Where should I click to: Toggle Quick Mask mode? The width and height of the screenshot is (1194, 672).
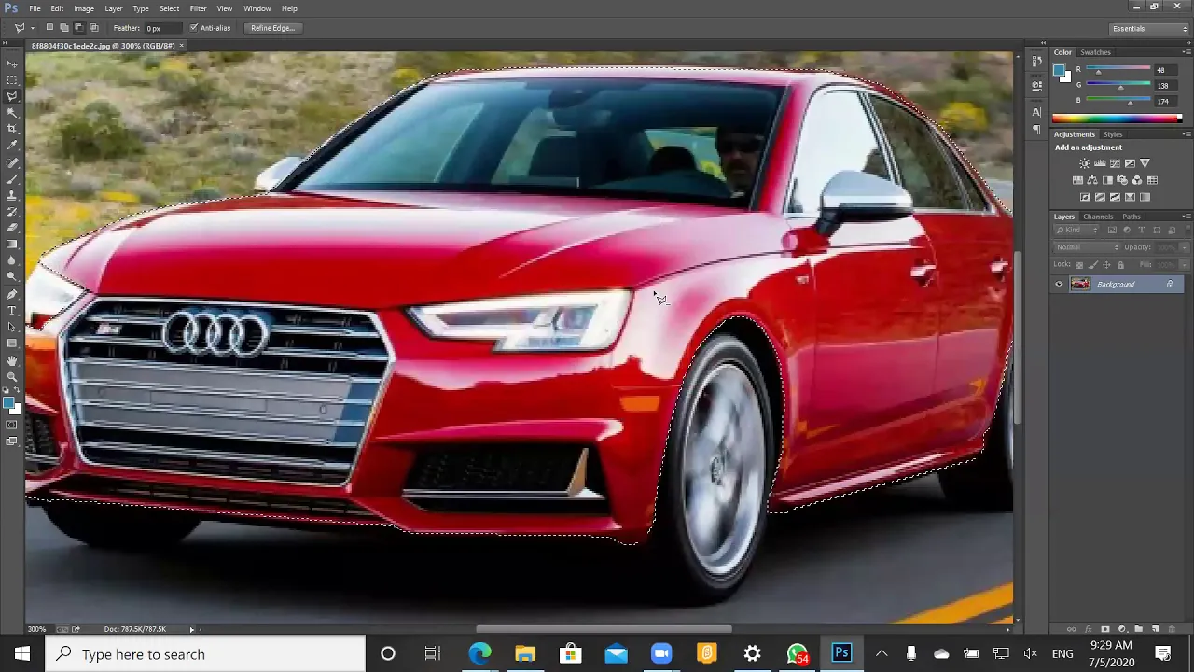(12, 426)
